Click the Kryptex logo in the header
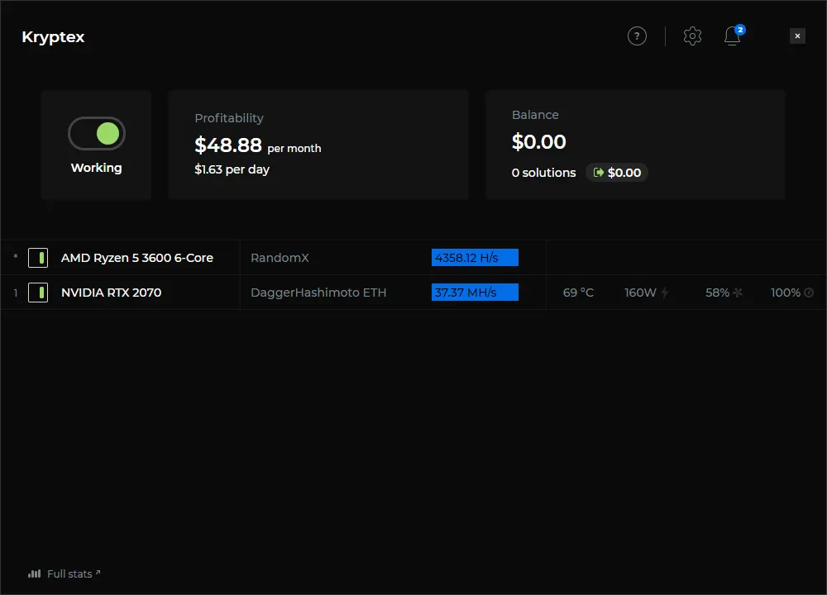This screenshot has width=827, height=595. [x=53, y=36]
